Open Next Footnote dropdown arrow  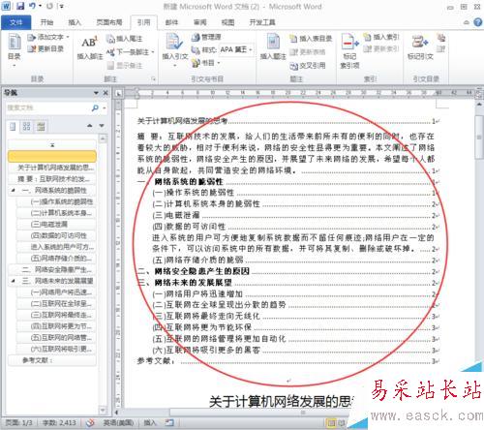[x=153, y=52]
